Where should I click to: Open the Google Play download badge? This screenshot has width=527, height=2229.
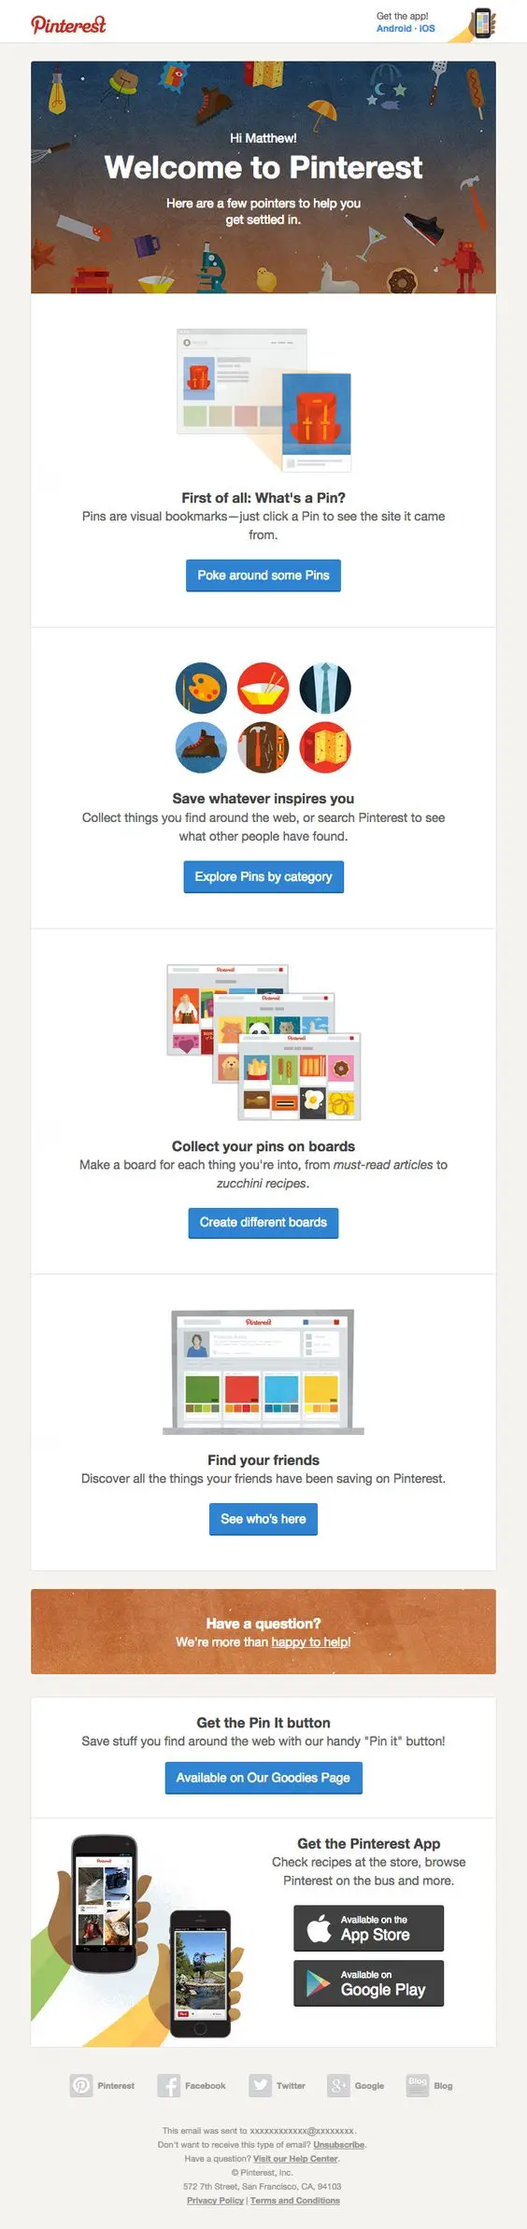[369, 1982]
